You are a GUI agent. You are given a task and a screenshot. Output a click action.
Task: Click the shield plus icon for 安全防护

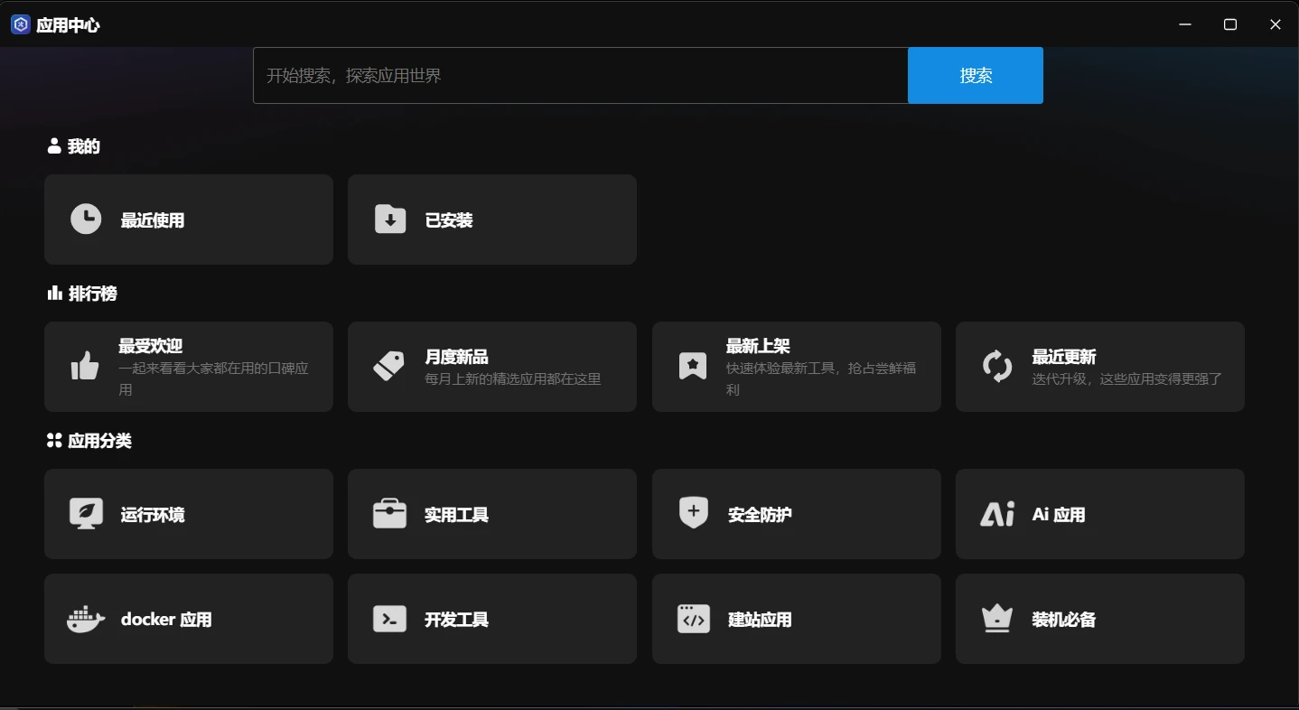pos(693,513)
